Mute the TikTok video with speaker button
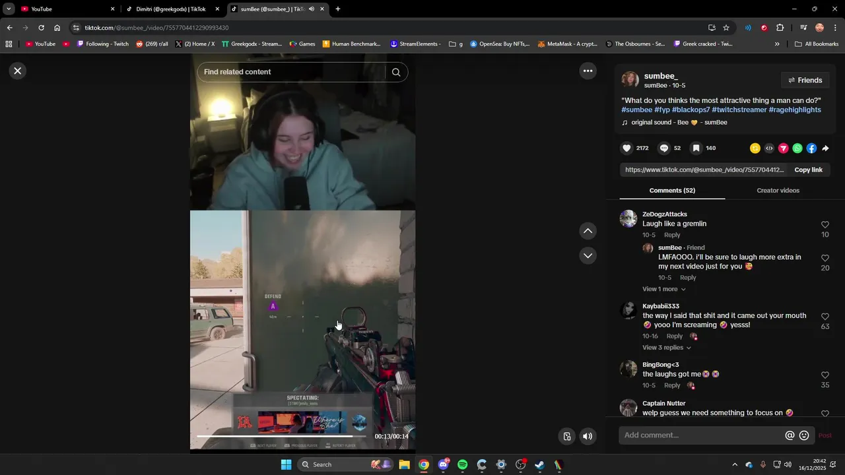 (588, 436)
